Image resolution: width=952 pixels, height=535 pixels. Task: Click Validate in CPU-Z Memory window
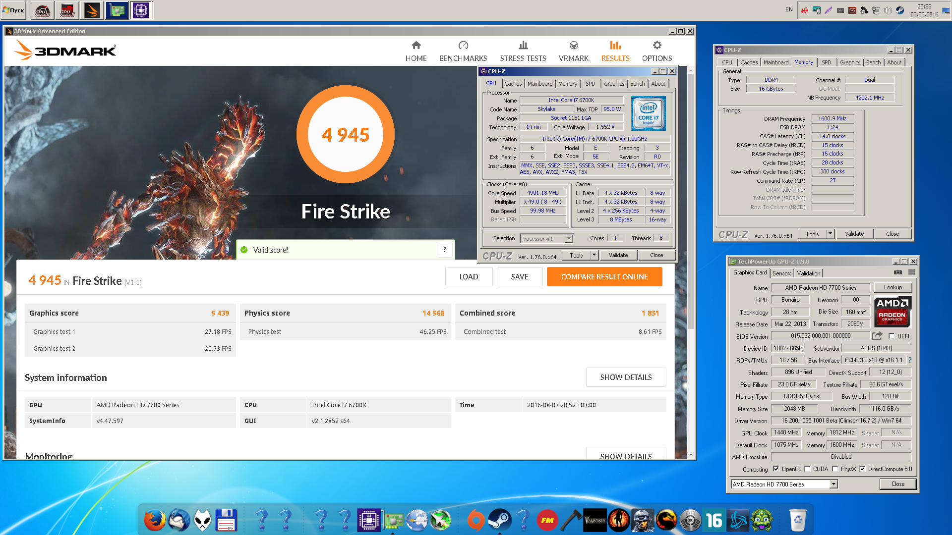pos(854,234)
